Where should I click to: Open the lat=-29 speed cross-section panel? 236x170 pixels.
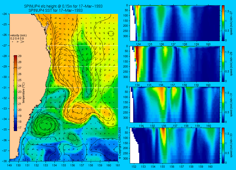pyautogui.click(x=175, y=64)
